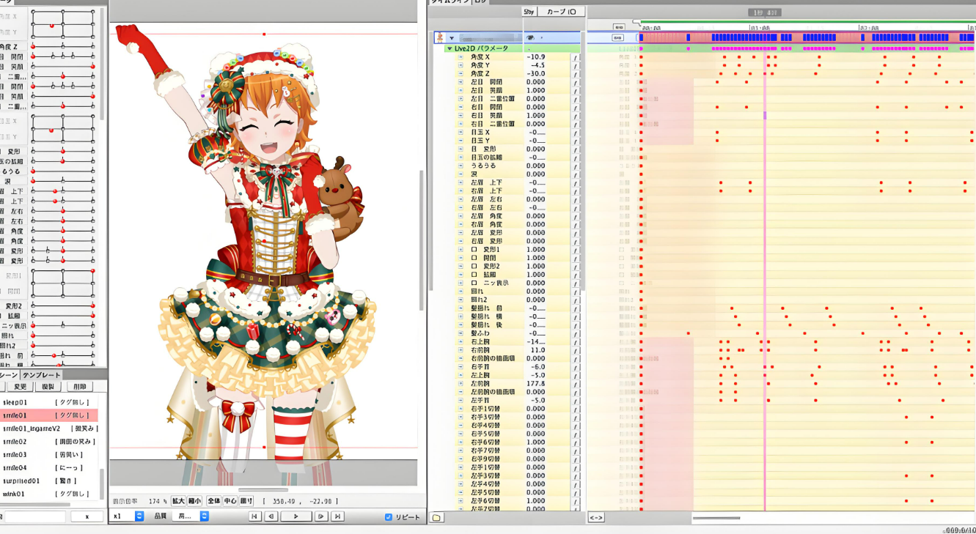Image resolution: width=976 pixels, height=534 pixels.
Task: Toggle the Shy button in the timeline header
Action: 530,12
